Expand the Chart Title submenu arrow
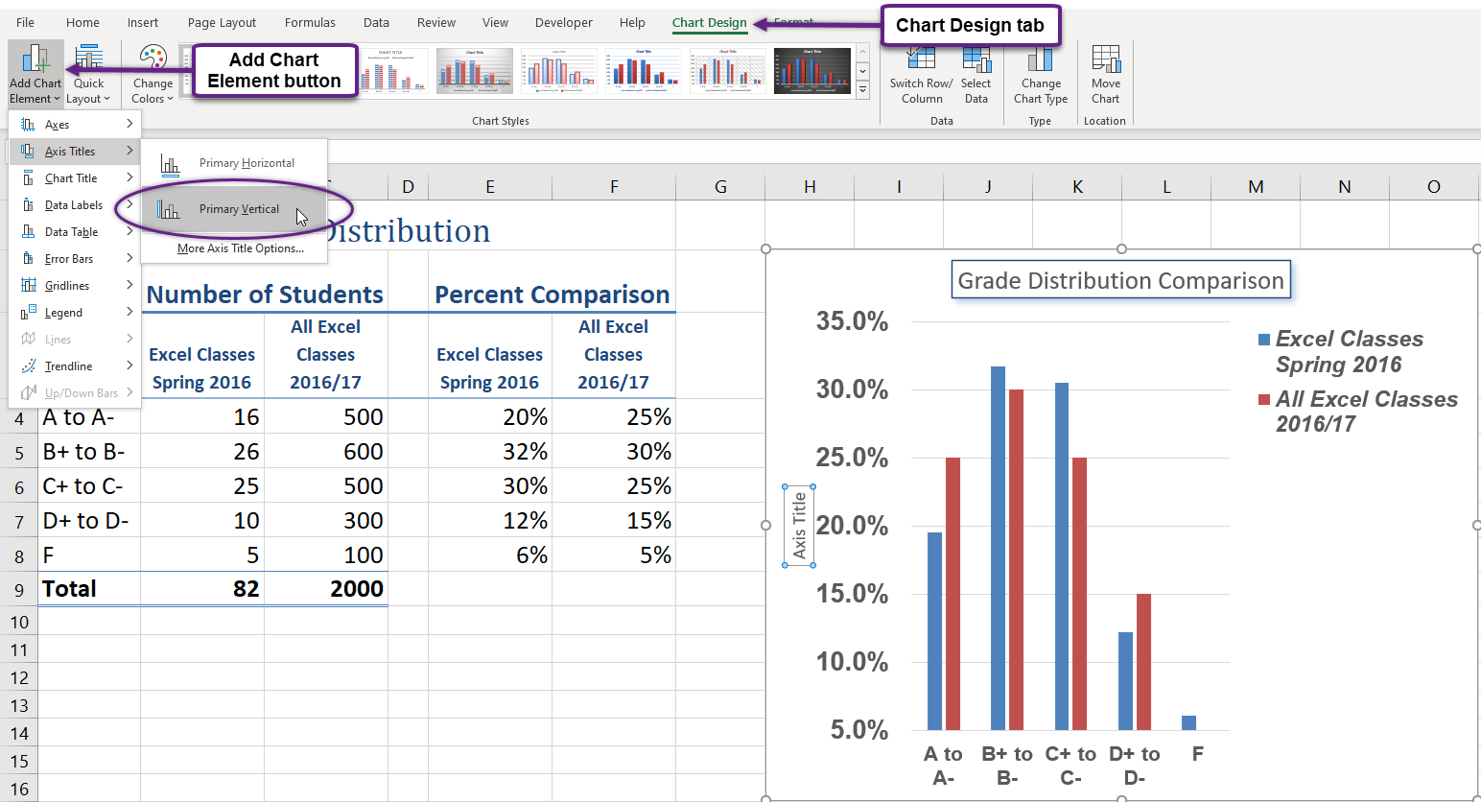 click(129, 177)
